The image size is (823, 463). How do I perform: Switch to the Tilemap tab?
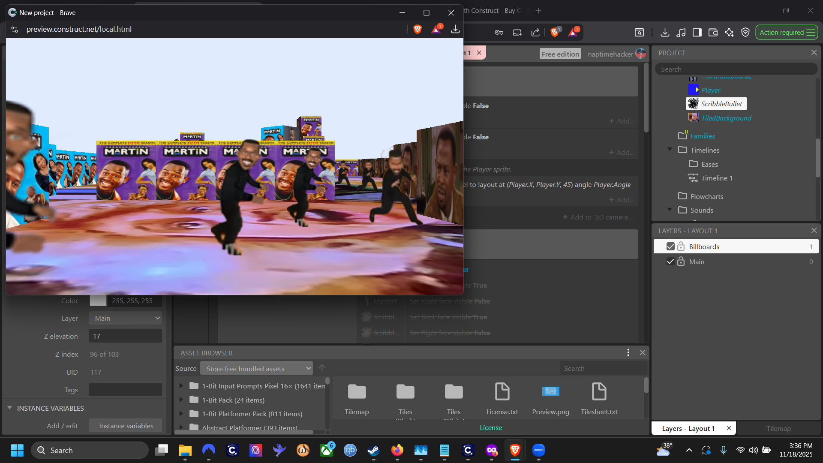click(778, 428)
